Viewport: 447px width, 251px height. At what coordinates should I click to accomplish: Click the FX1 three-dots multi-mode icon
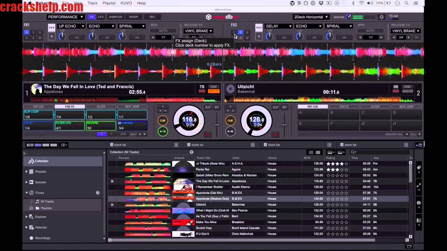tap(51, 27)
